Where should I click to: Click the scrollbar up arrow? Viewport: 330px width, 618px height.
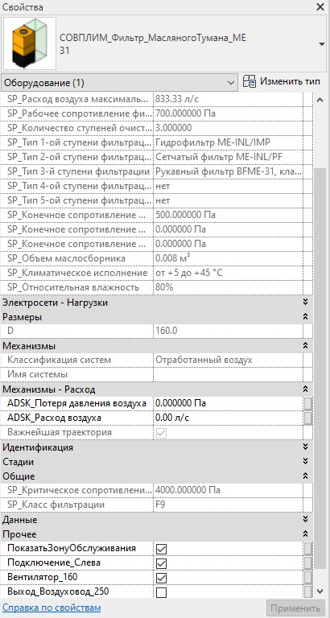click(320, 100)
